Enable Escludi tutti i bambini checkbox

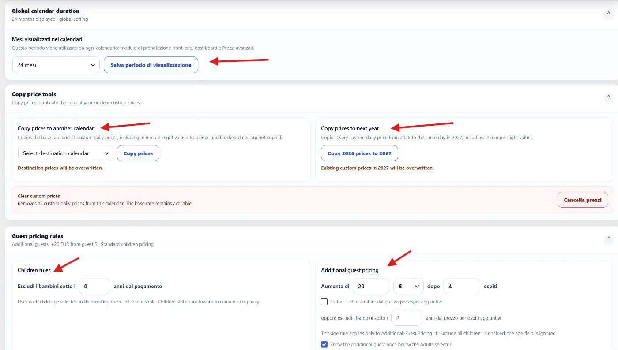click(x=324, y=302)
